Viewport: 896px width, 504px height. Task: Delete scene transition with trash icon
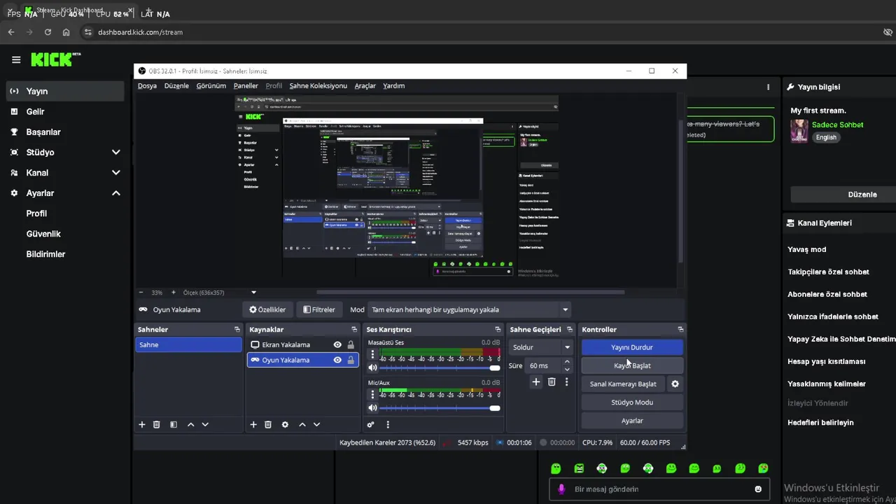[x=552, y=381]
